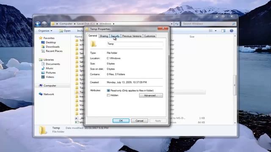
Task: Click the folder icon in address bar
Action: coord(53,24)
